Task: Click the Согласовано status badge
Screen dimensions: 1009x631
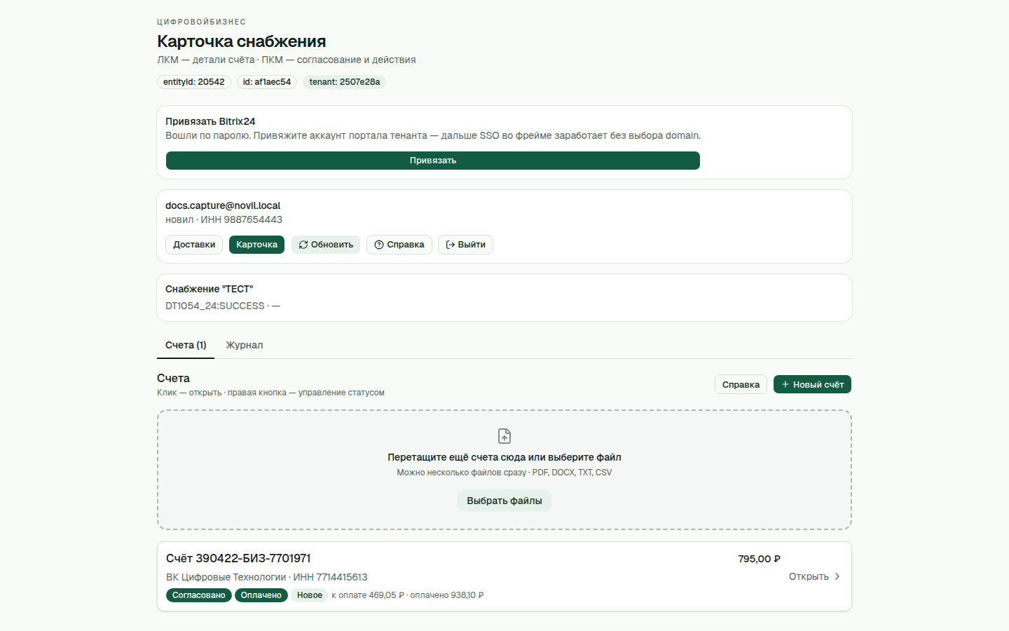Action: click(199, 595)
